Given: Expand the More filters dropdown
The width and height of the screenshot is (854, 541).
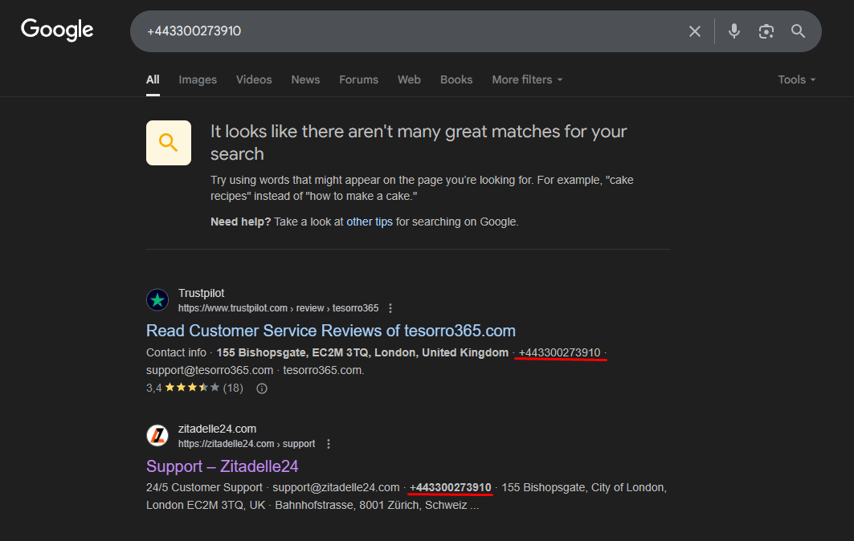Looking at the screenshot, I should pos(527,79).
